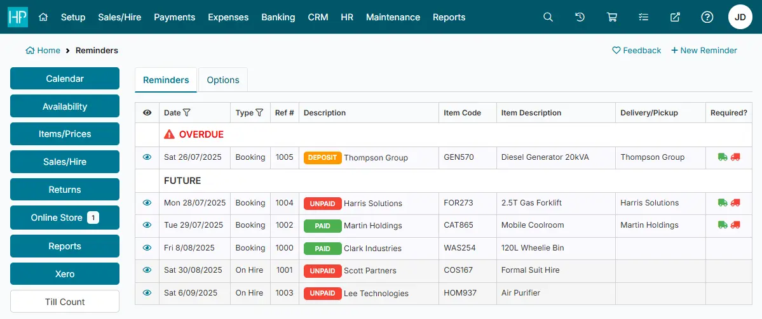Click ref number 1004
Image resolution: width=762 pixels, height=319 pixels.
pos(284,203)
